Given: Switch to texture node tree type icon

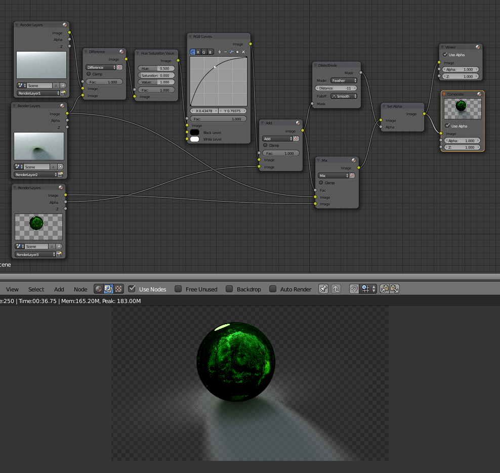Looking at the screenshot, I should 118,289.
